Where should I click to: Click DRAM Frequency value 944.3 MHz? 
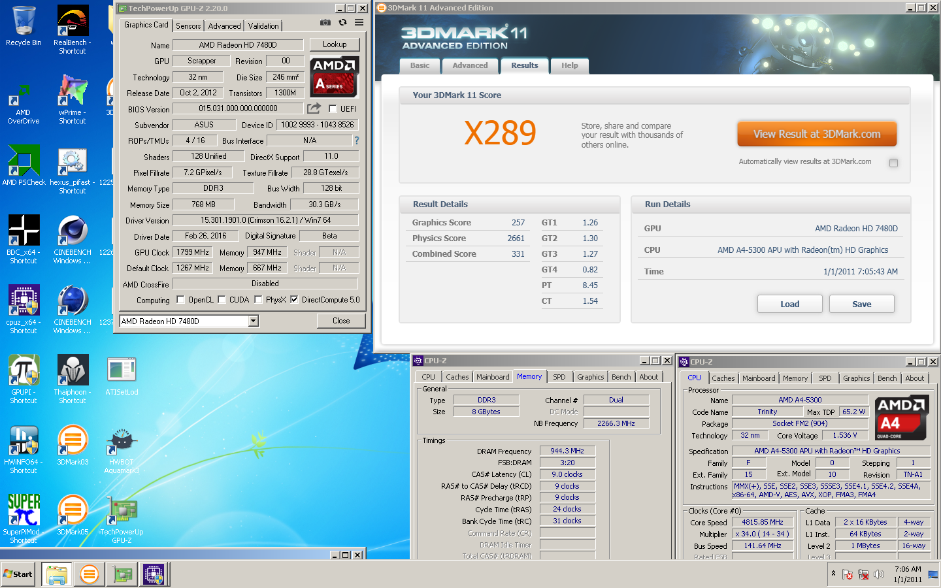pos(567,451)
